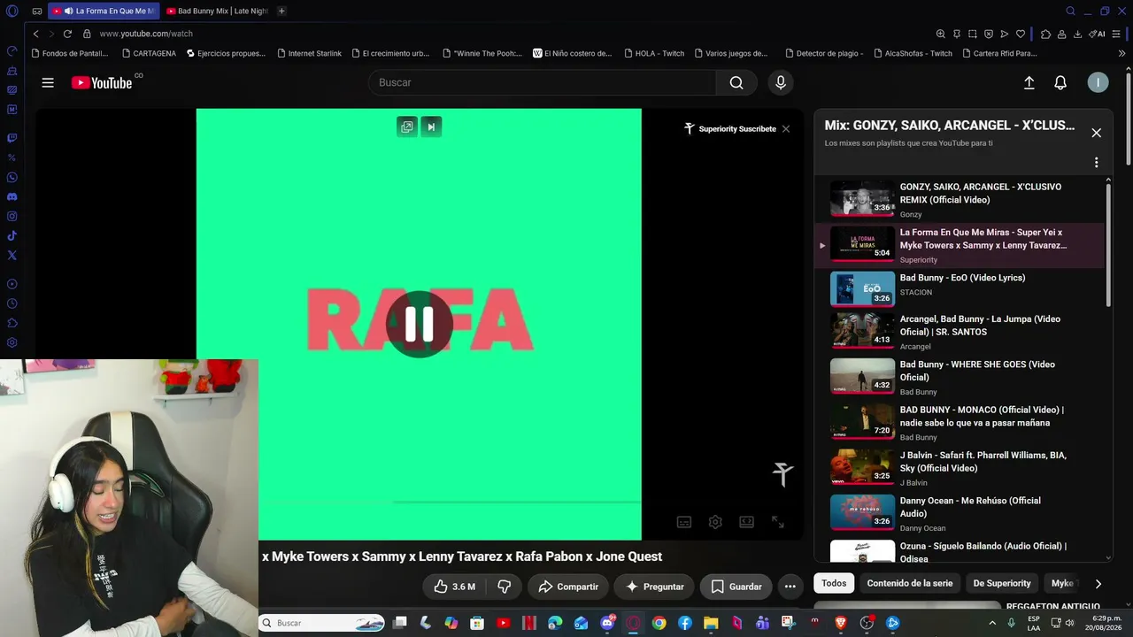This screenshot has width=1133, height=637.
Task: Select the Todos filter chip
Action: (834, 583)
